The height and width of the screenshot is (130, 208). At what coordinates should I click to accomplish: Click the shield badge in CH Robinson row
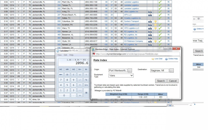tap(155, 41)
